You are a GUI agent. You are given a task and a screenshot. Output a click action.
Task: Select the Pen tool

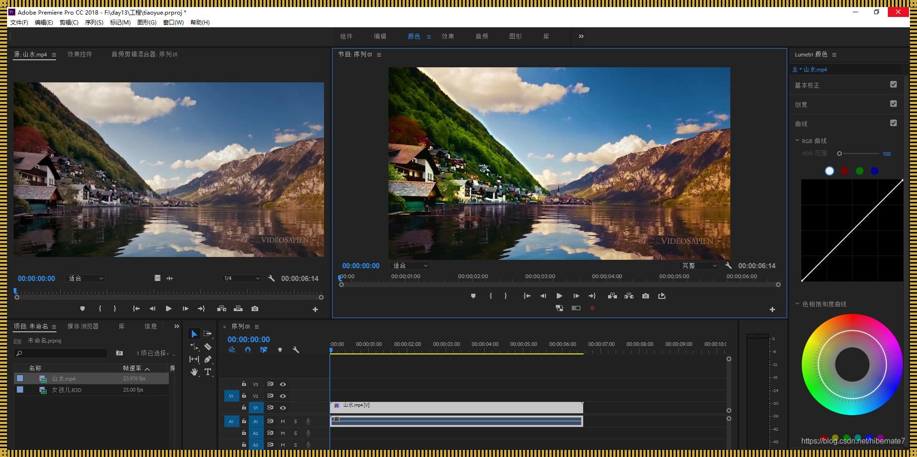(x=208, y=359)
